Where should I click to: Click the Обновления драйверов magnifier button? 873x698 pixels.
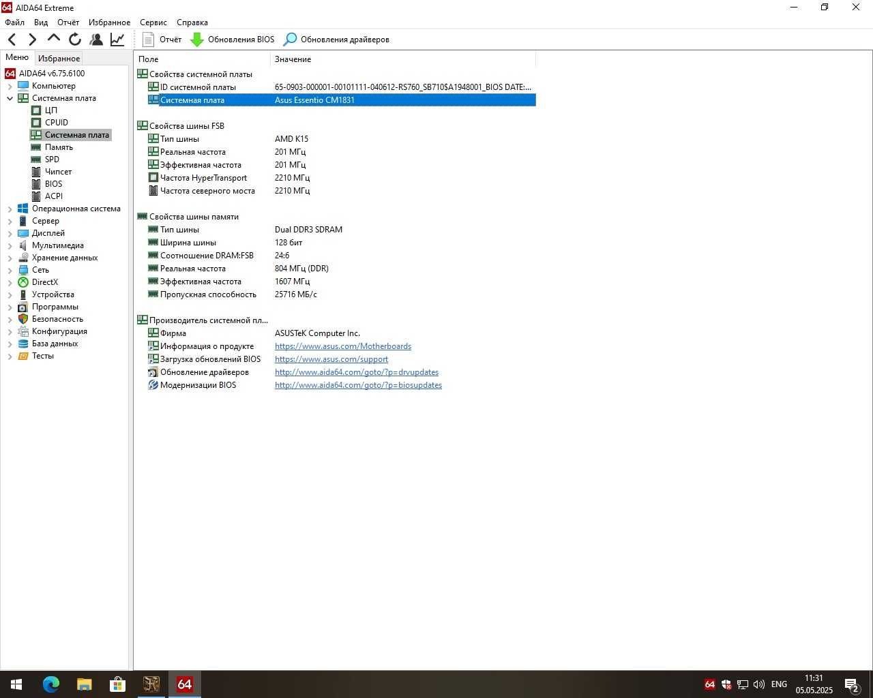click(x=336, y=40)
